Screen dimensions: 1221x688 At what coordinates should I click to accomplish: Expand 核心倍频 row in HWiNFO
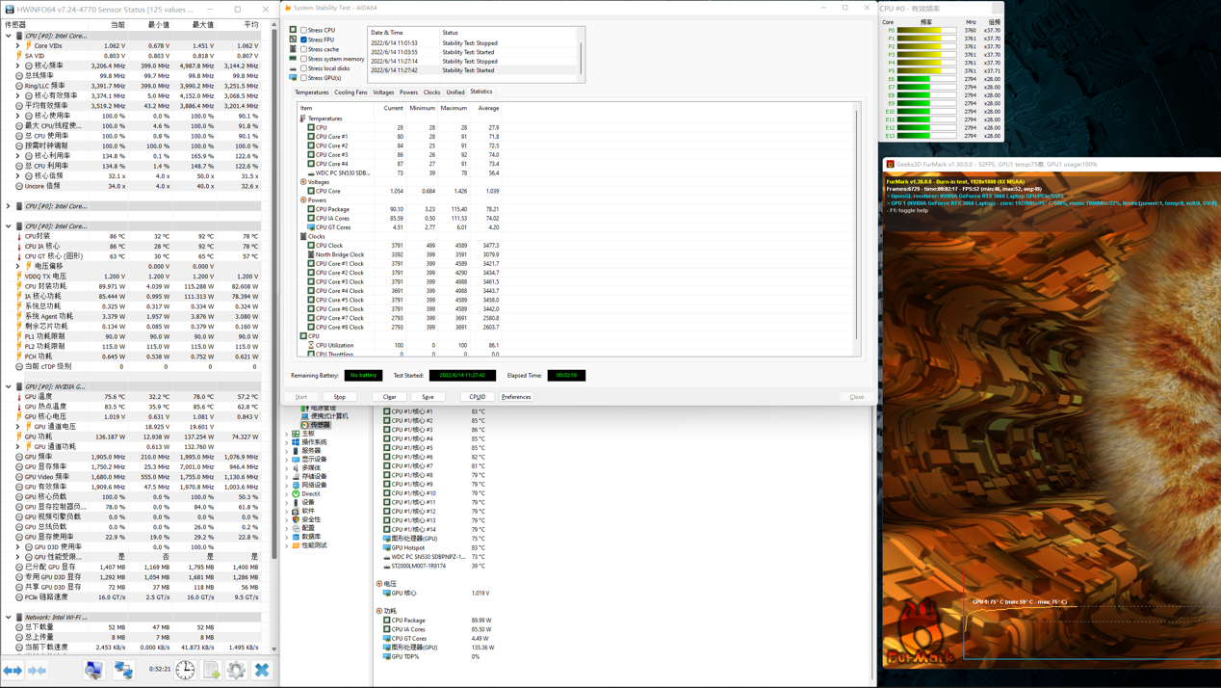coord(18,176)
